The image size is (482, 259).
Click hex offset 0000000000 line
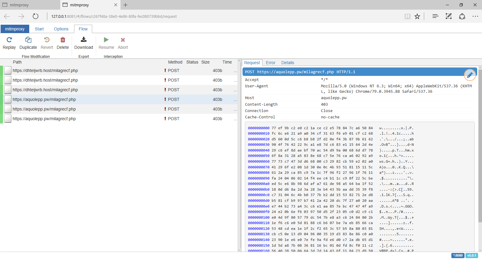258,128
